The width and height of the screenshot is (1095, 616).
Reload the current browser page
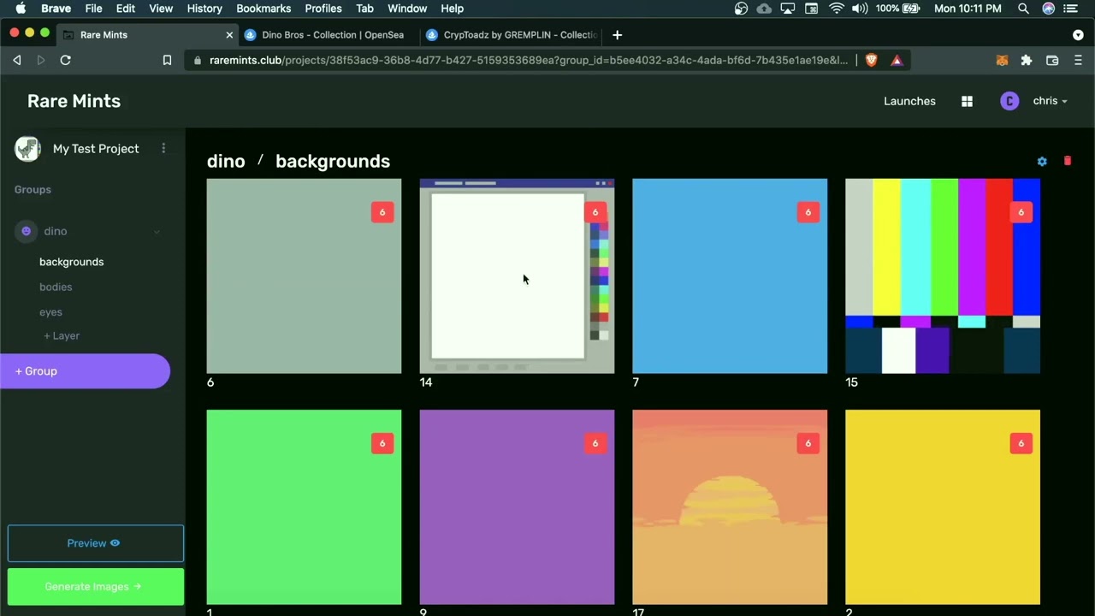tap(65, 60)
